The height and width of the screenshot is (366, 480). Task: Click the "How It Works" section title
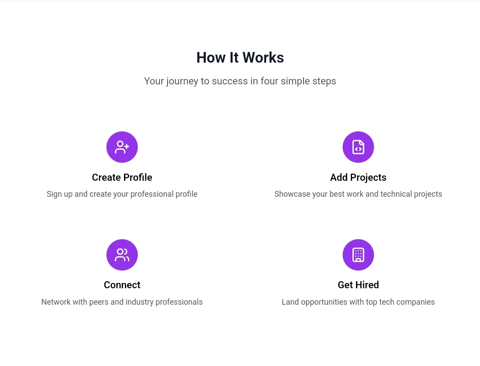[x=240, y=58]
